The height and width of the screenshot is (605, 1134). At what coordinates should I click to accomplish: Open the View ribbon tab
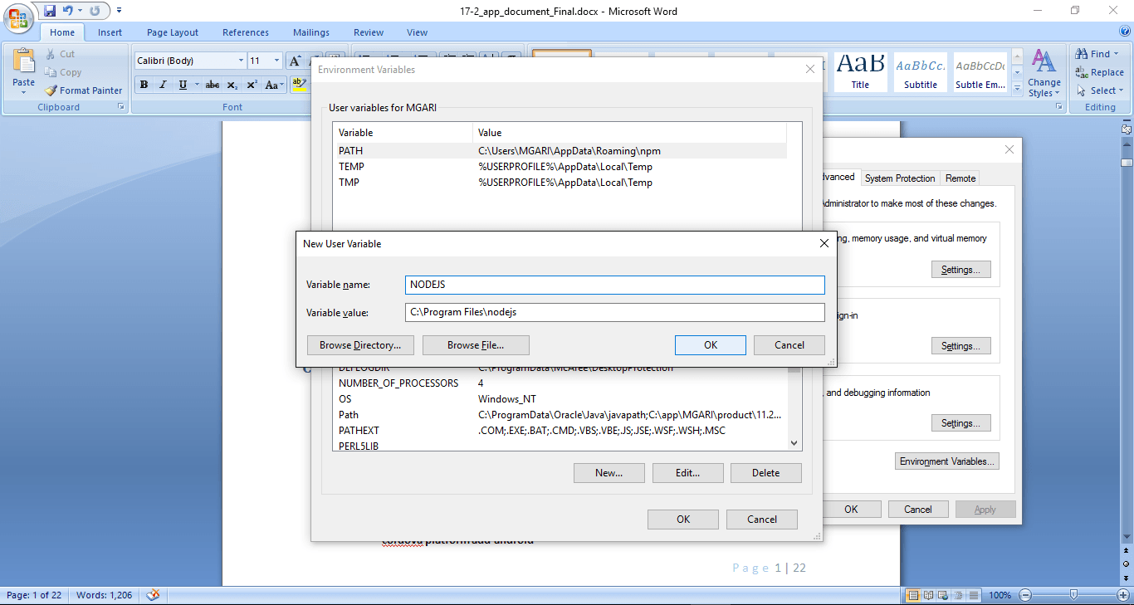[418, 32]
